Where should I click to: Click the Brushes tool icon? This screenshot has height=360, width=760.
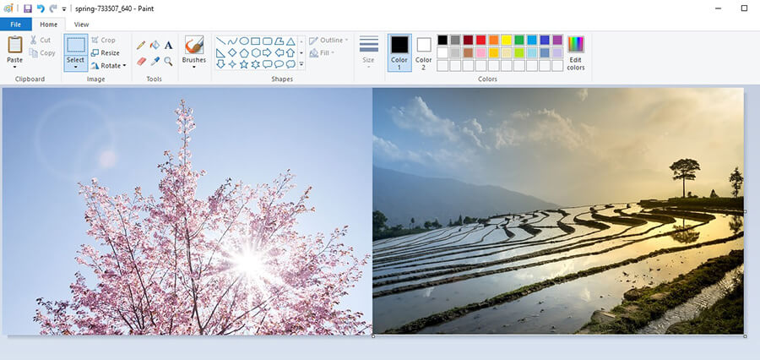click(194, 45)
